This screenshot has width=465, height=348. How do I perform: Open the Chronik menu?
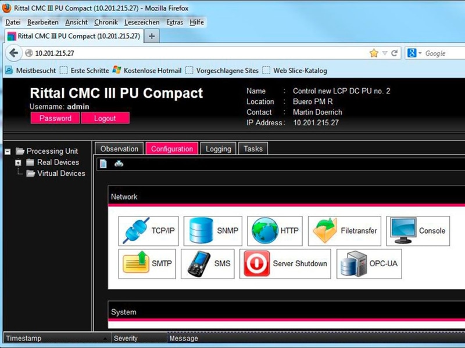(x=106, y=22)
